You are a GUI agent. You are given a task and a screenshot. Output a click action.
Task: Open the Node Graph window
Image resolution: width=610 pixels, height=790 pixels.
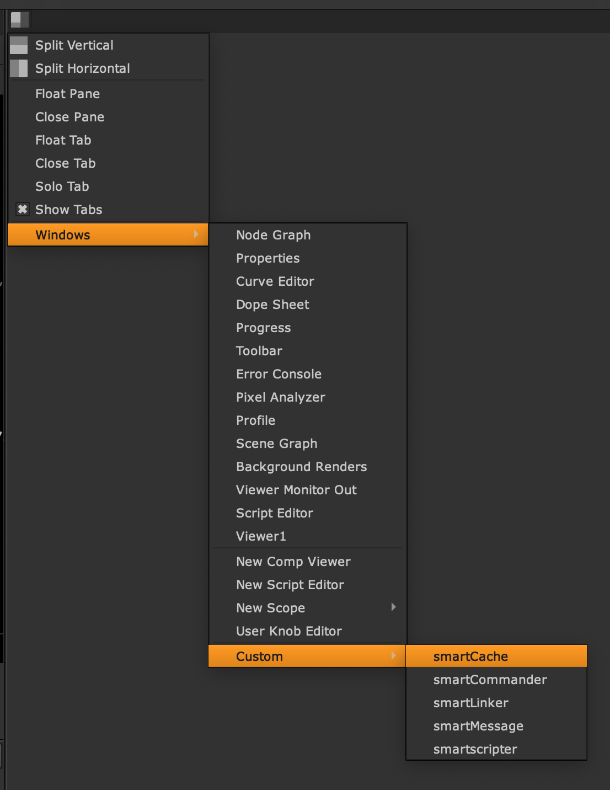273,235
